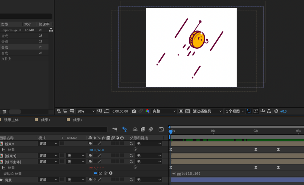The height and width of the screenshot is (185, 304).
Task: Open parent link dropdown for 钱币主体
Action: click(x=149, y=162)
